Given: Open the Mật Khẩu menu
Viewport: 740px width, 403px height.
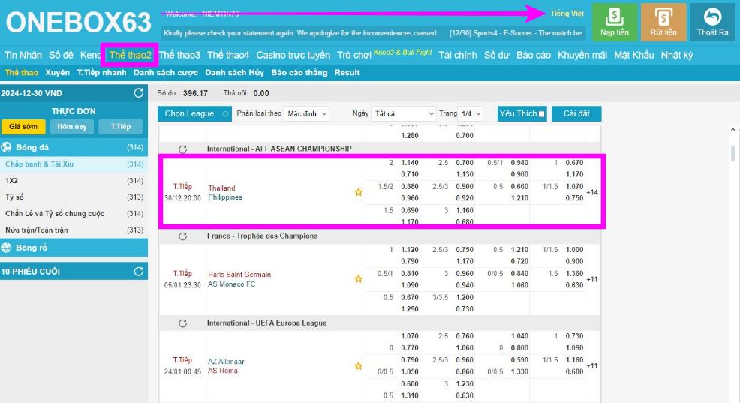Looking at the screenshot, I should click(x=633, y=55).
